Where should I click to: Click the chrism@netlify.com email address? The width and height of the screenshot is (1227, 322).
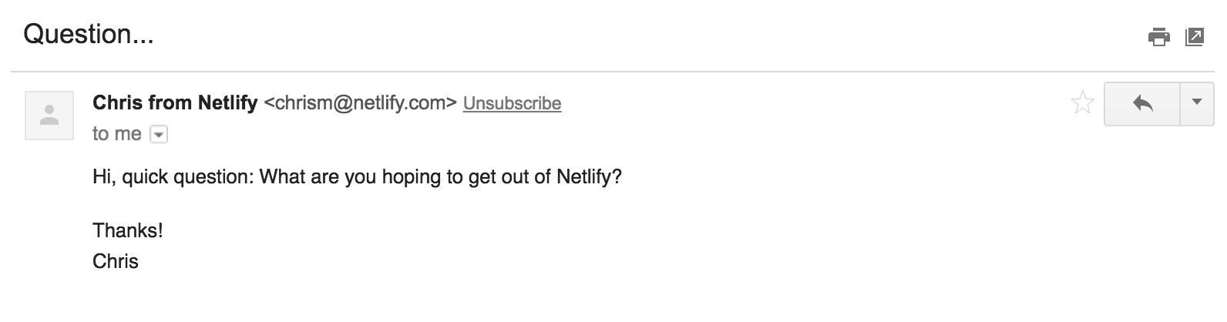360,102
